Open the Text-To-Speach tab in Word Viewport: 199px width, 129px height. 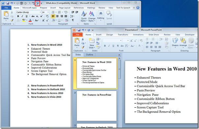click(x=123, y=8)
